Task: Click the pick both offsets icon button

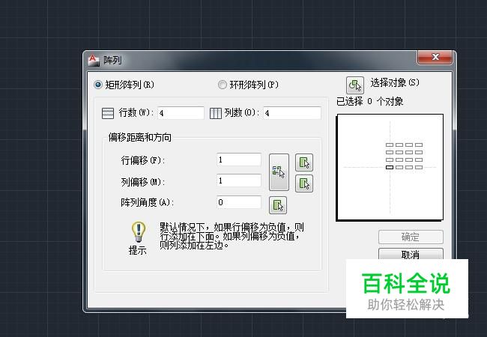Action: click(279, 172)
